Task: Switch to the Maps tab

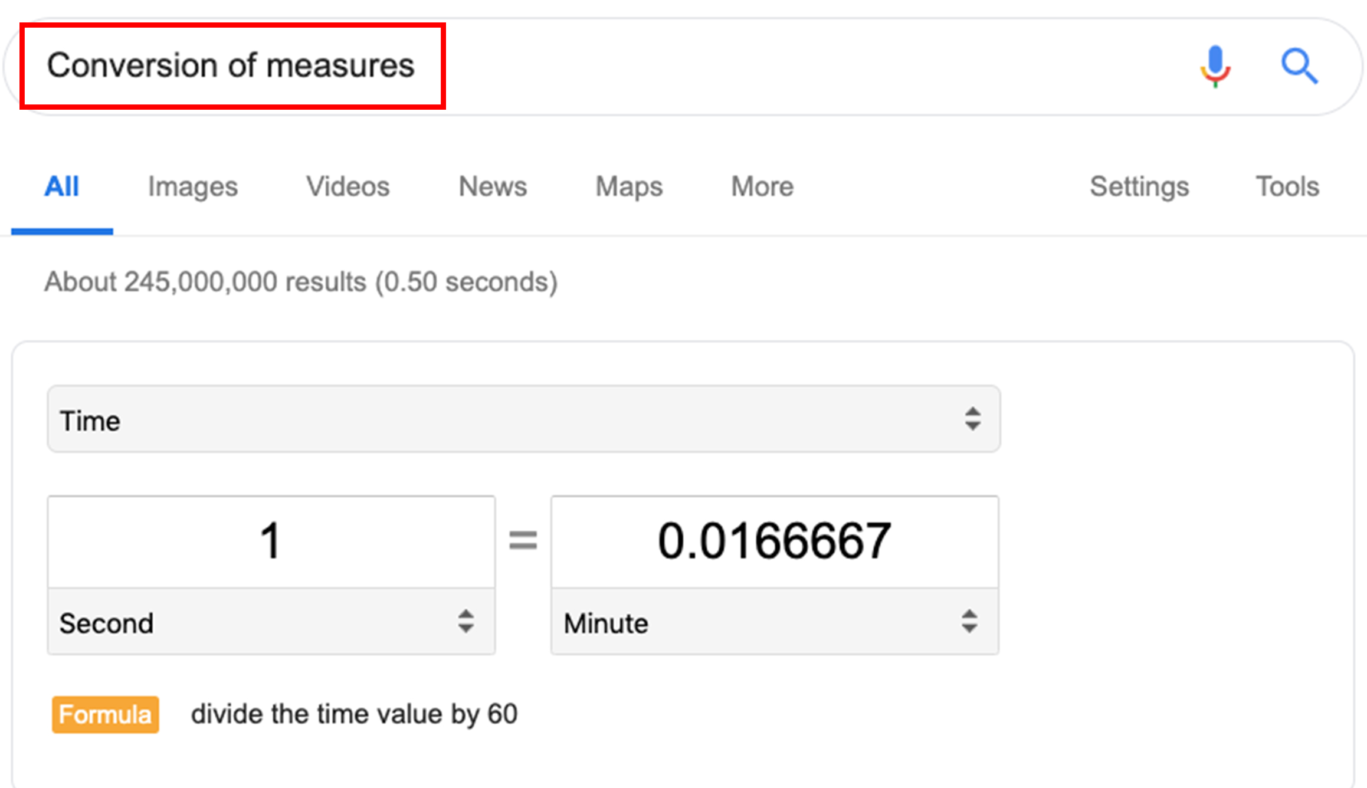Action: [629, 187]
